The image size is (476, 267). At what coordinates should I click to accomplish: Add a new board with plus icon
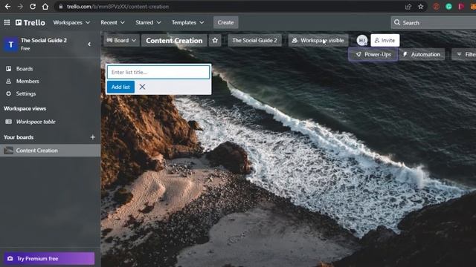92,137
